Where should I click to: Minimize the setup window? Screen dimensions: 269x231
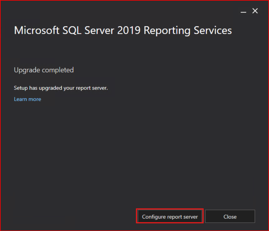pyautogui.click(x=244, y=11)
